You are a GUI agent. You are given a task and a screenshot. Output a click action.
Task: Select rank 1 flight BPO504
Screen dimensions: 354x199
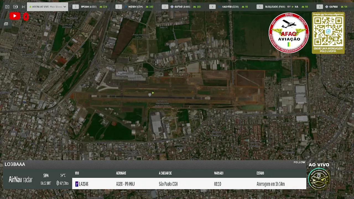[x=88, y=7]
